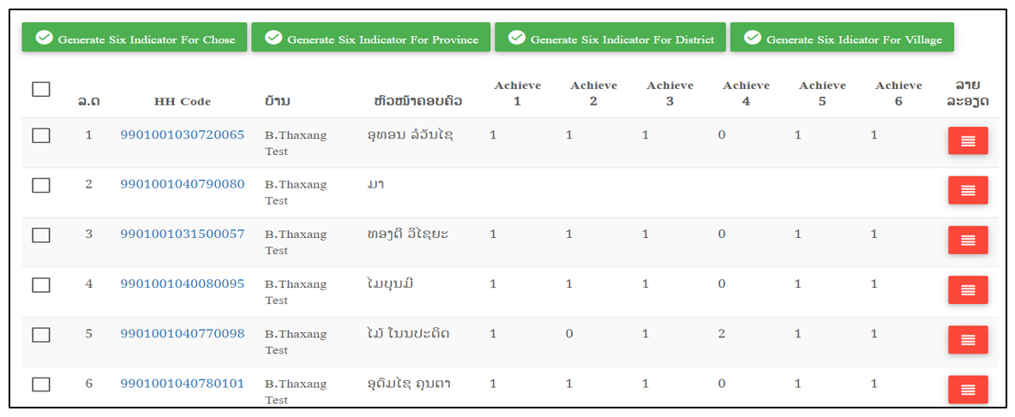Check the box for row 1
This screenshot has width=1015, height=417.
(41, 135)
